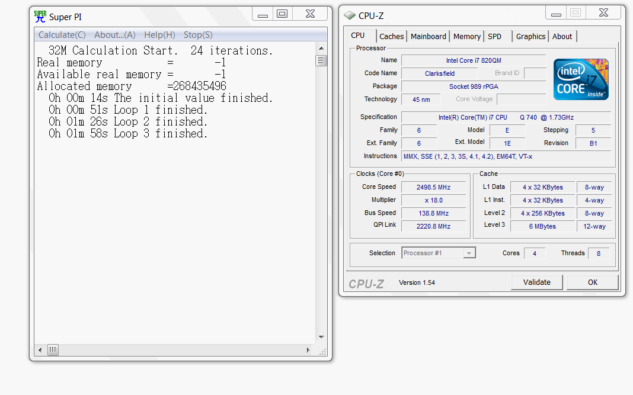Image resolution: width=633 pixels, height=395 pixels.
Task: Click the Super PI app icon
Action: (40, 17)
